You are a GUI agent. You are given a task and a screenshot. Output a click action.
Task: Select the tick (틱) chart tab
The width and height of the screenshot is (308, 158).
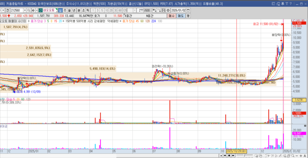[x=88, y=10]
